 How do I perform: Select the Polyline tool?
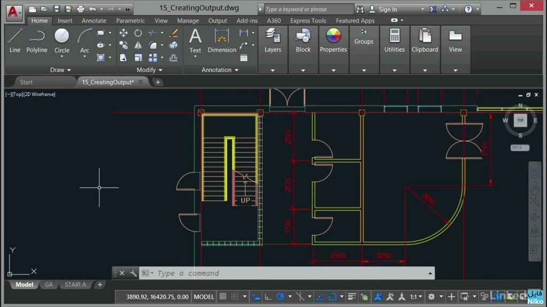[x=37, y=41]
